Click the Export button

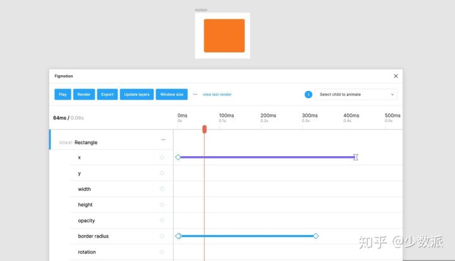click(107, 94)
